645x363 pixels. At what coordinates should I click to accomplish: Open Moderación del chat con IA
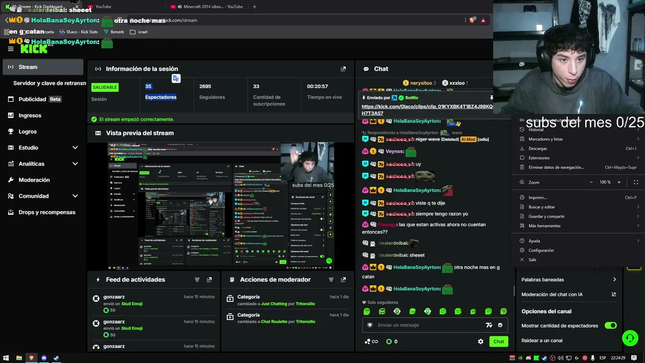pos(568,294)
